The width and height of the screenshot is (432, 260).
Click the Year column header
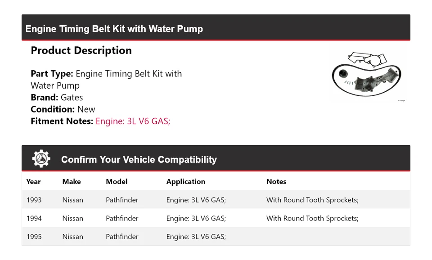click(x=34, y=182)
